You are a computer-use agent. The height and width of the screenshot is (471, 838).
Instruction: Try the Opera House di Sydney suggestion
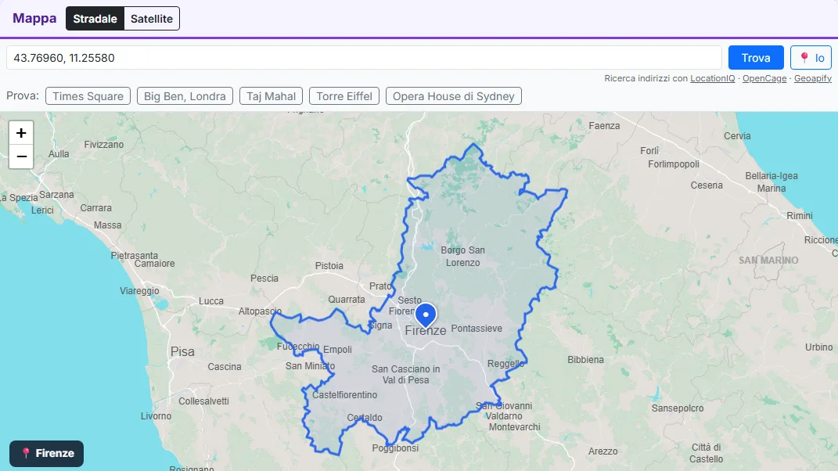454,96
